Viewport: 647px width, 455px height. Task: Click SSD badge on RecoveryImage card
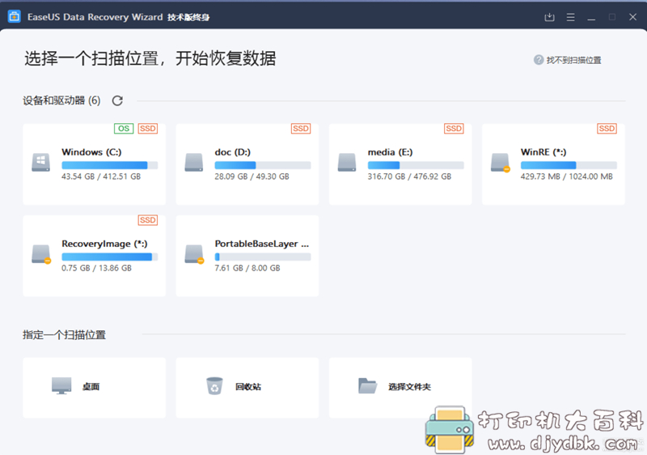click(148, 220)
